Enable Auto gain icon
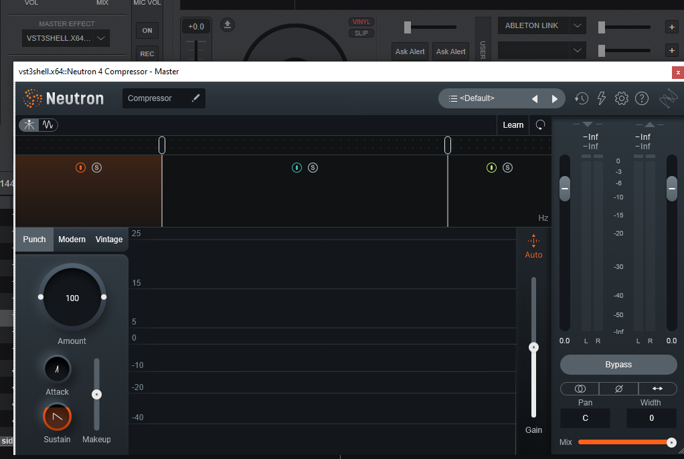 click(x=533, y=241)
